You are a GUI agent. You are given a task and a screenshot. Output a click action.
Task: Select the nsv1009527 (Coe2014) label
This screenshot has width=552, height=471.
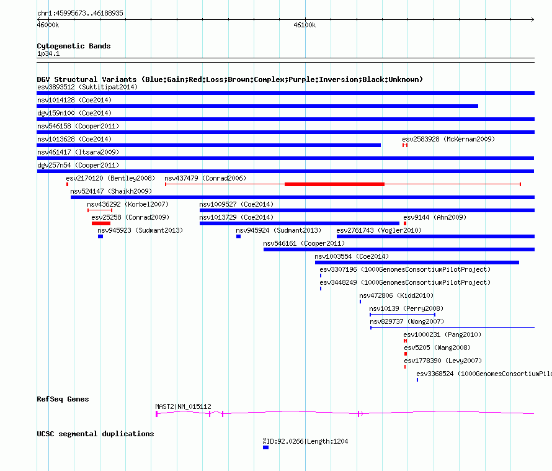pyautogui.click(x=236, y=204)
